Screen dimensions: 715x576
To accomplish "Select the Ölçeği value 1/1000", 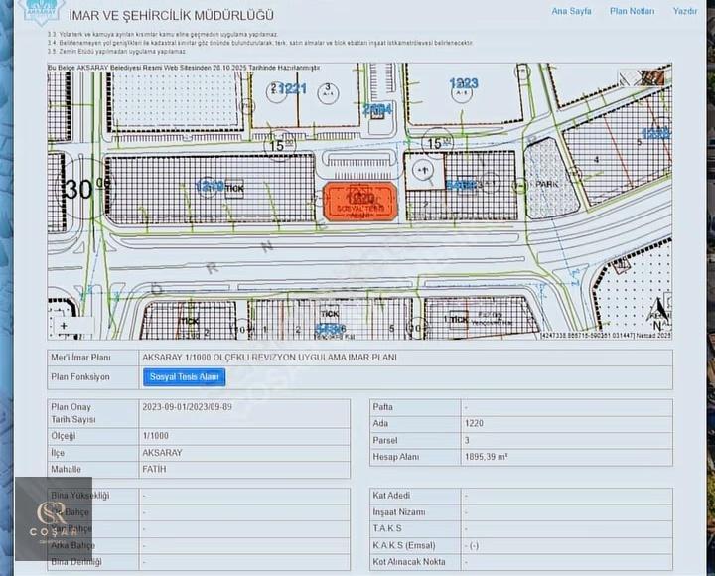I will coord(156,436).
